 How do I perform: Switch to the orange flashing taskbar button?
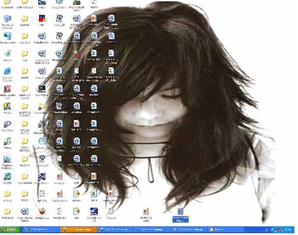79,230
